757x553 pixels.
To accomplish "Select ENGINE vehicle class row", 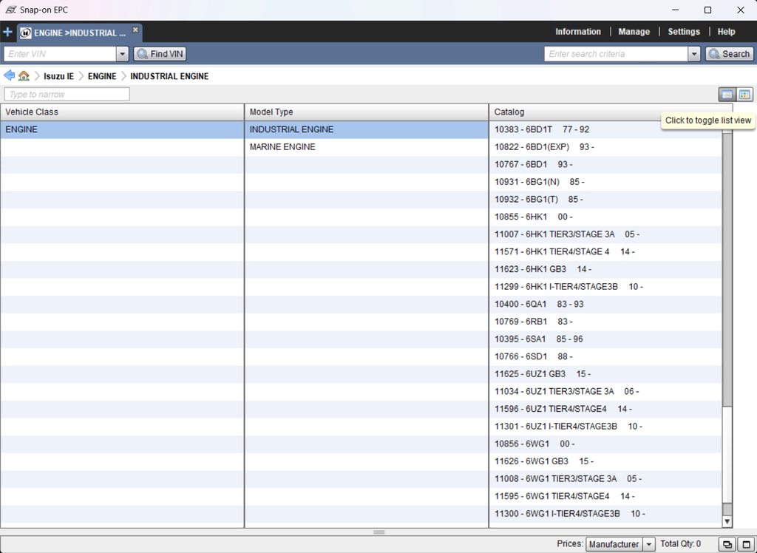I will tap(122, 129).
